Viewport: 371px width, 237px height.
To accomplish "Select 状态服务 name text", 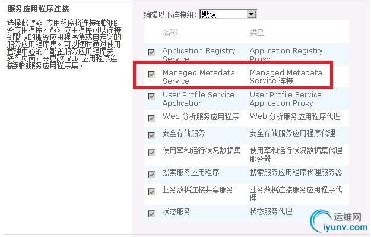I will click(176, 211).
